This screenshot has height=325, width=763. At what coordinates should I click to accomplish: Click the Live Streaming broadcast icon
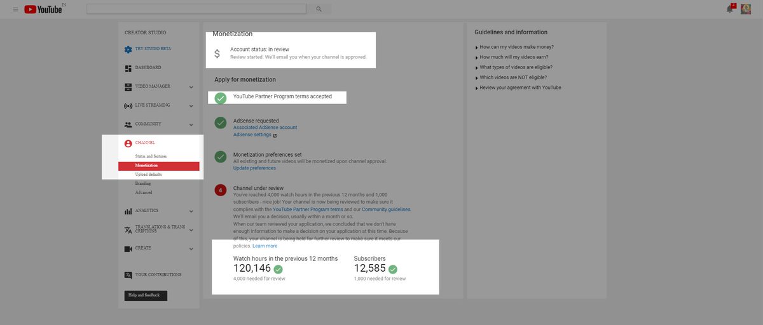(x=128, y=105)
